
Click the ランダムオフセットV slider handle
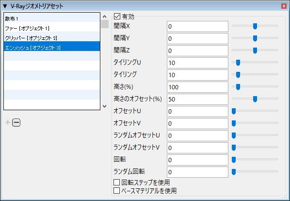point(234,148)
